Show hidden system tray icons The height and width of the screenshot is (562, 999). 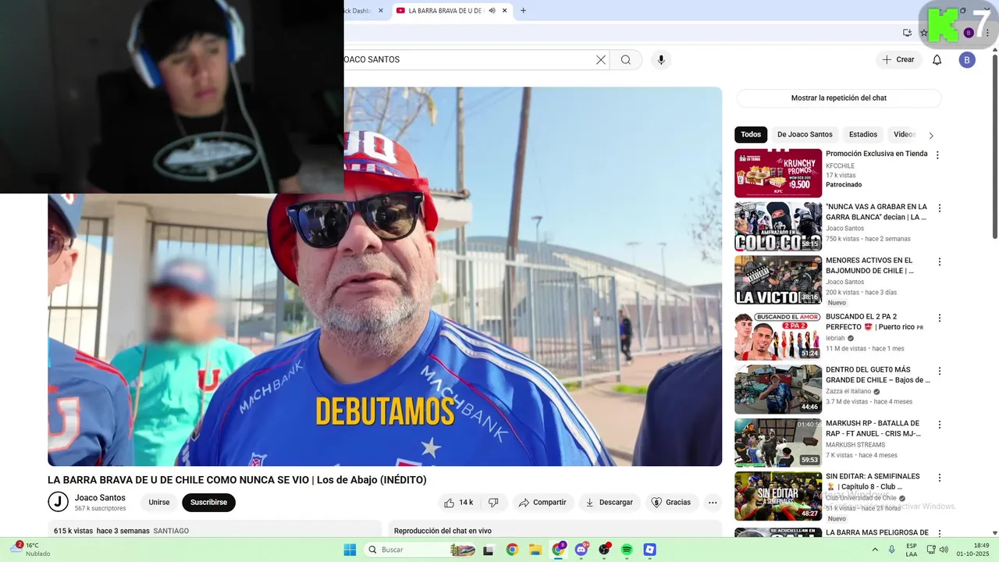(873, 550)
